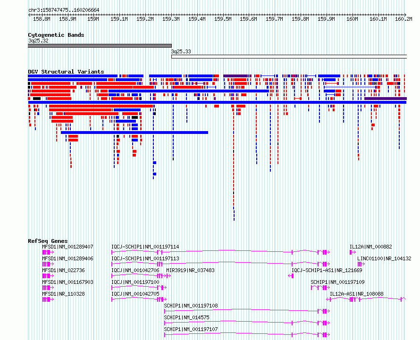Select the gray 3q25.32 cytogenetic band
Viewport: 420px width, 340px height.
click(100, 46)
